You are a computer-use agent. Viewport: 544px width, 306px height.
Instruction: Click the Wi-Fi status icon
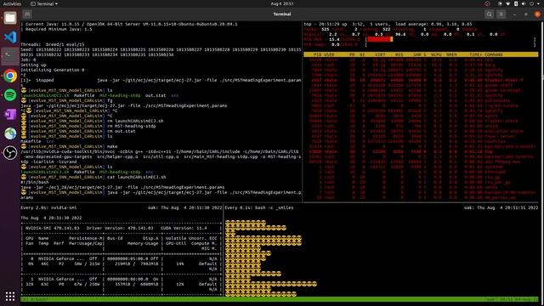(x=508, y=3)
